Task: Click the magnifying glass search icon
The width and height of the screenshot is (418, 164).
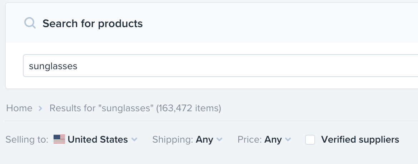Action: point(30,24)
